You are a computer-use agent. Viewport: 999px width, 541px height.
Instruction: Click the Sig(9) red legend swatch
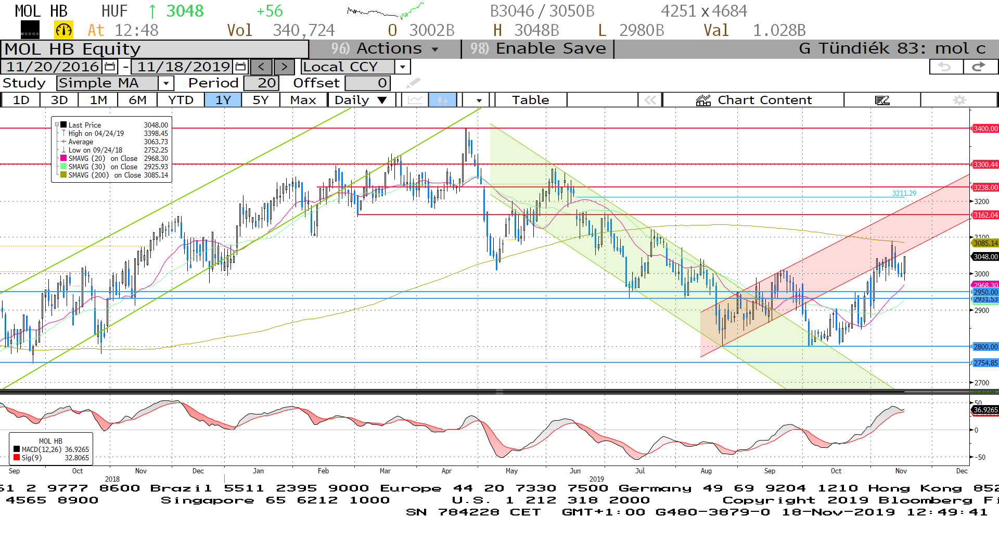17,458
